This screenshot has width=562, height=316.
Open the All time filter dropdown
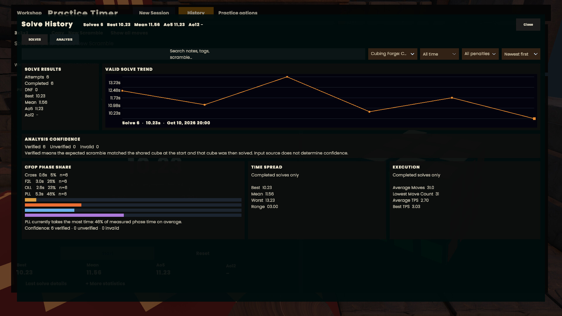(439, 54)
